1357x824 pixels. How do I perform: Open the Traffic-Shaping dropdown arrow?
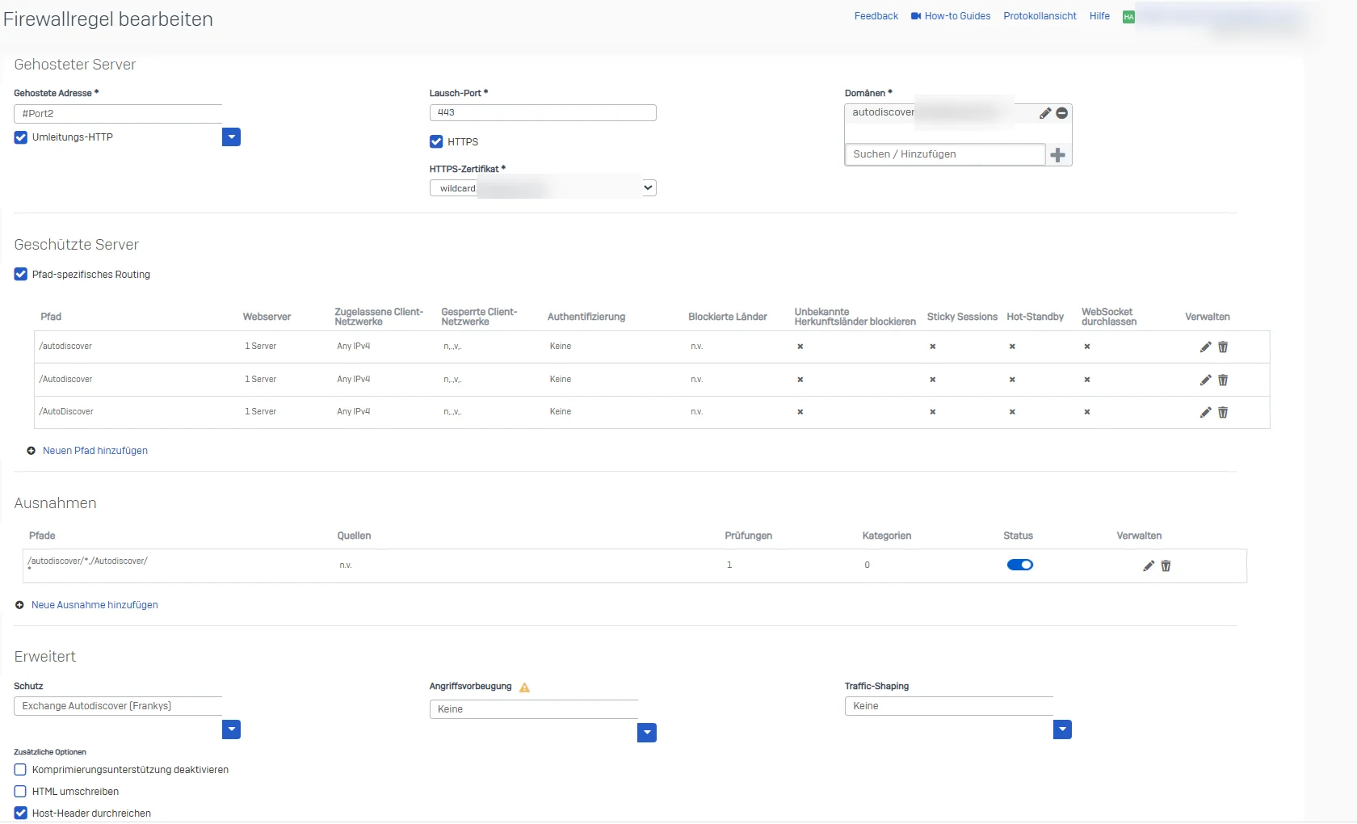coord(1063,729)
